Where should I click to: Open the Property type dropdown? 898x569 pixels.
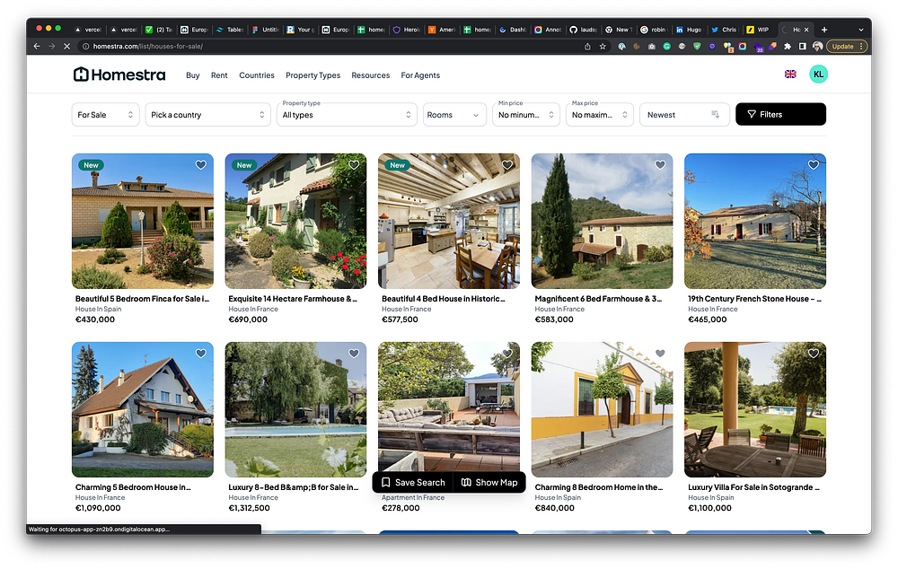tap(347, 115)
